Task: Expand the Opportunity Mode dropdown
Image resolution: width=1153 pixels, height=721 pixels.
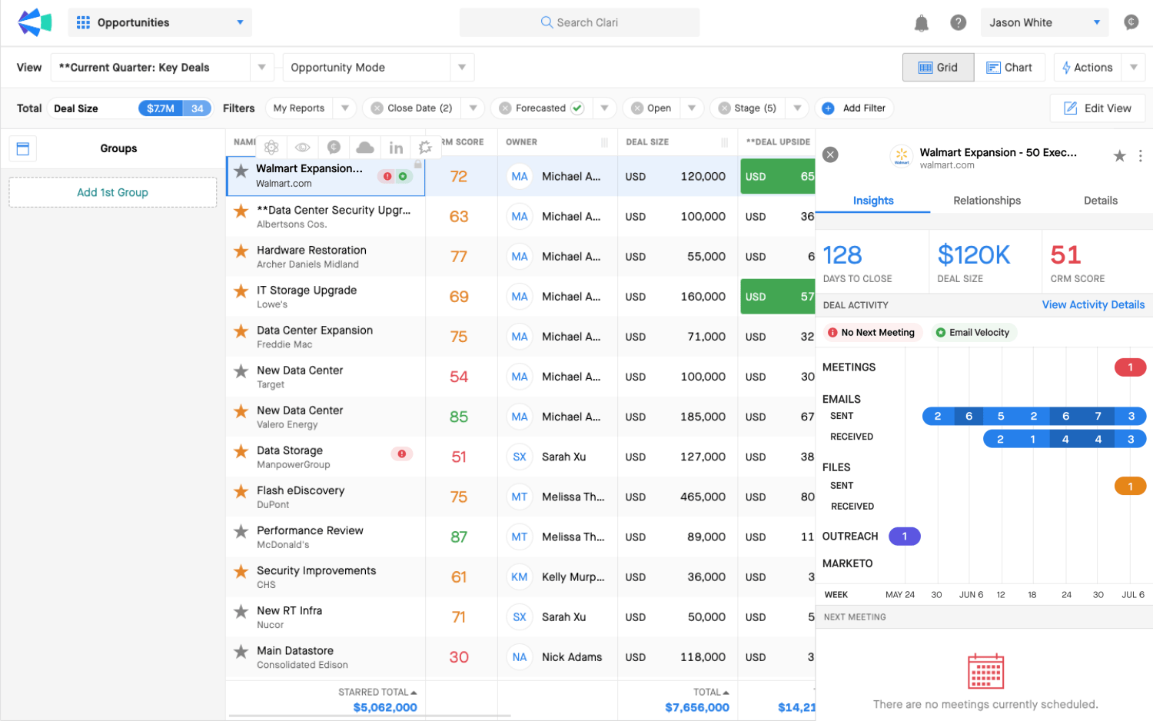Action: pyautogui.click(x=462, y=68)
